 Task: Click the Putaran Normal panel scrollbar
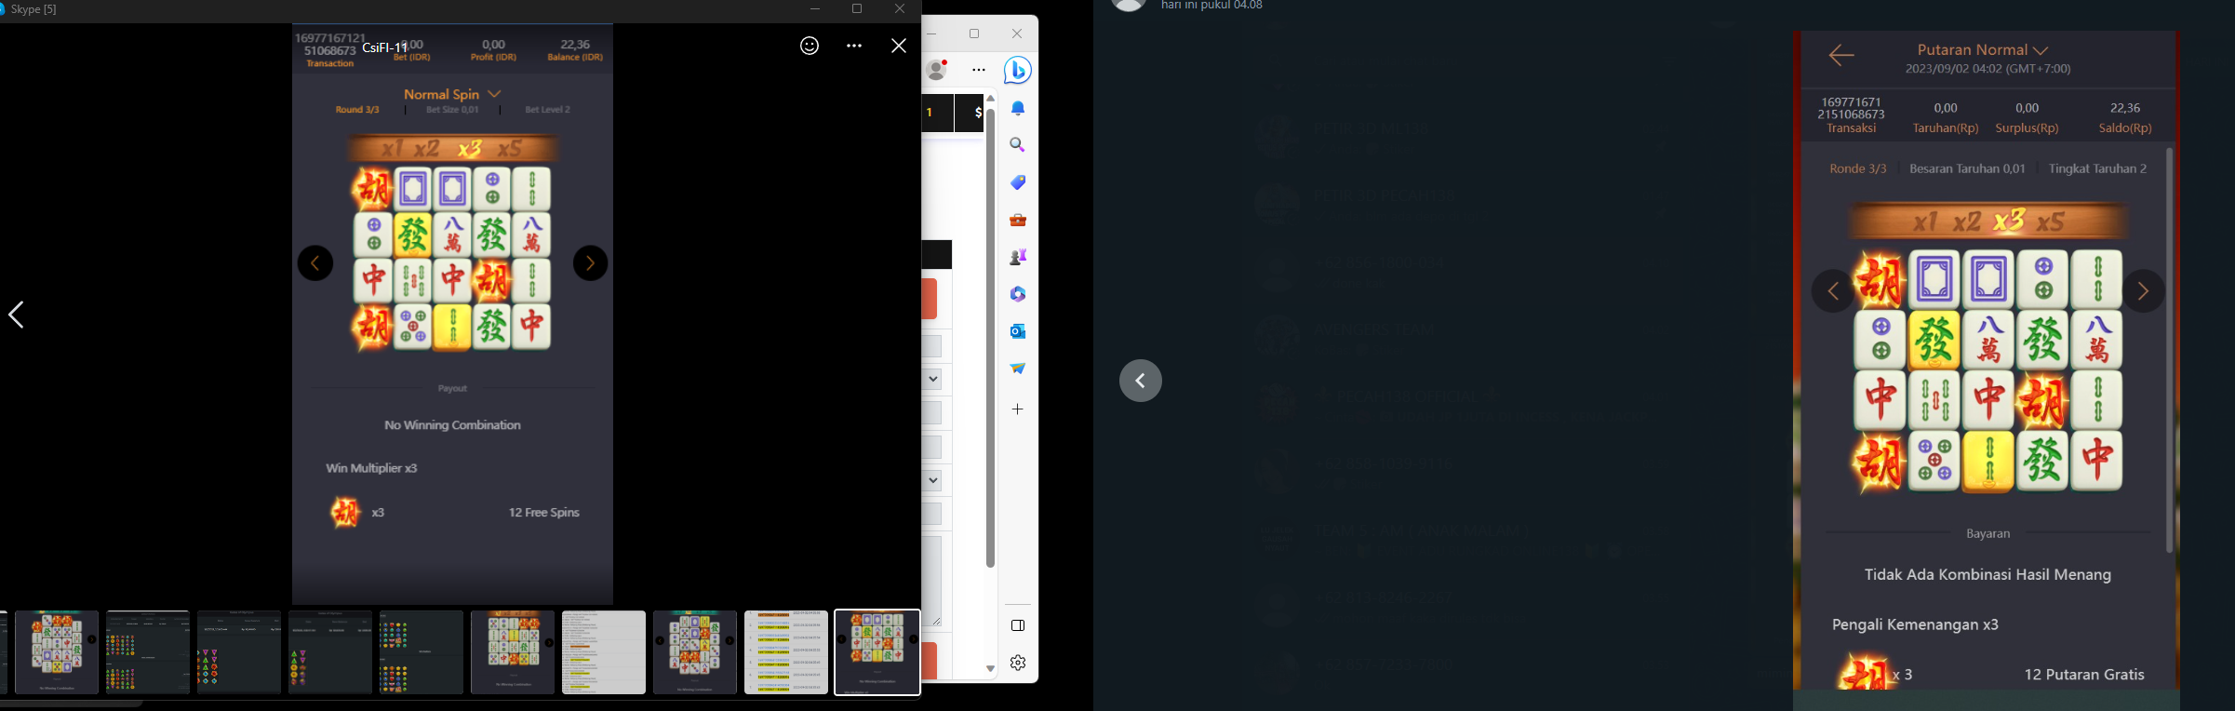2170,350
